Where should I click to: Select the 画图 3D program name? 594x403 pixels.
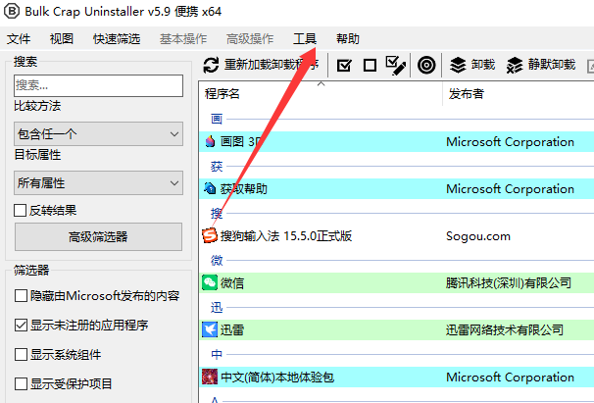[x=241, y=142]
